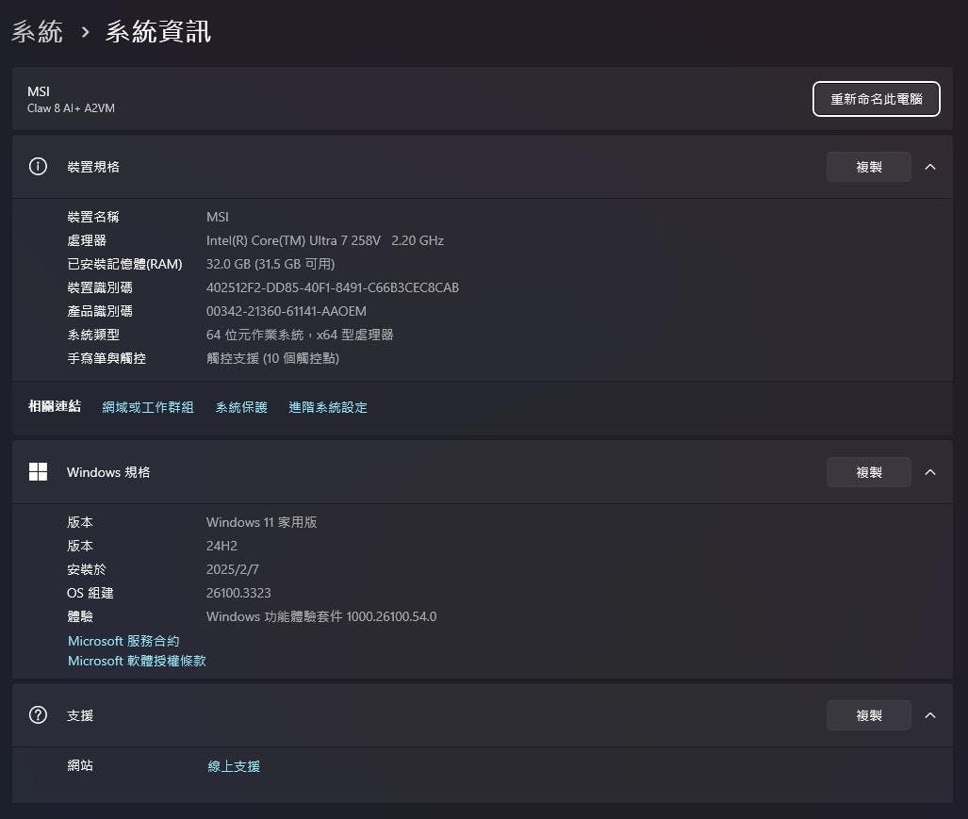
Task: Click the OS 組建 label
Action: [90, 593]
